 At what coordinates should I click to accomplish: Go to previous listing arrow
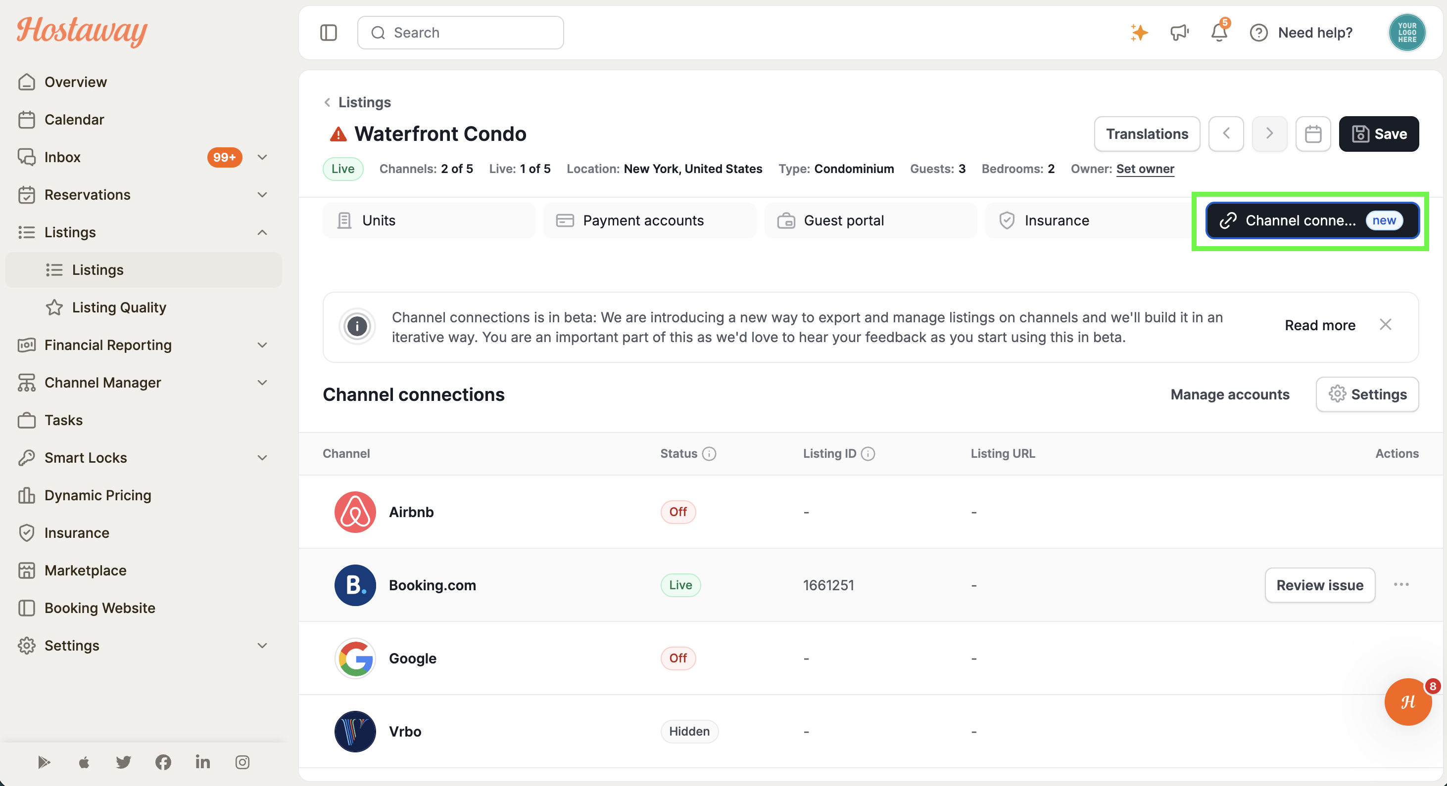[1226, 134]
